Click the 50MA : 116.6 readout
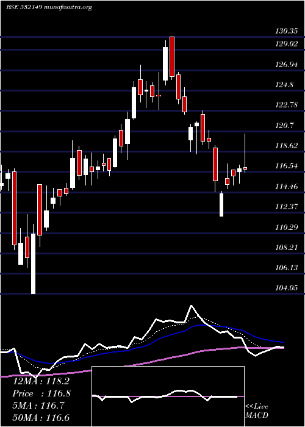This screenshot has height=427, width=305. (41, 418)
